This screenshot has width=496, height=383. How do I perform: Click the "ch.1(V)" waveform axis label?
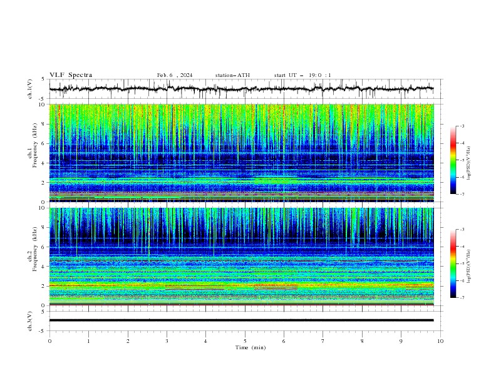[30, 89]
